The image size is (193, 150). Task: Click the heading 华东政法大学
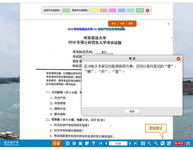pyautogui.click(x=95, y=38)
